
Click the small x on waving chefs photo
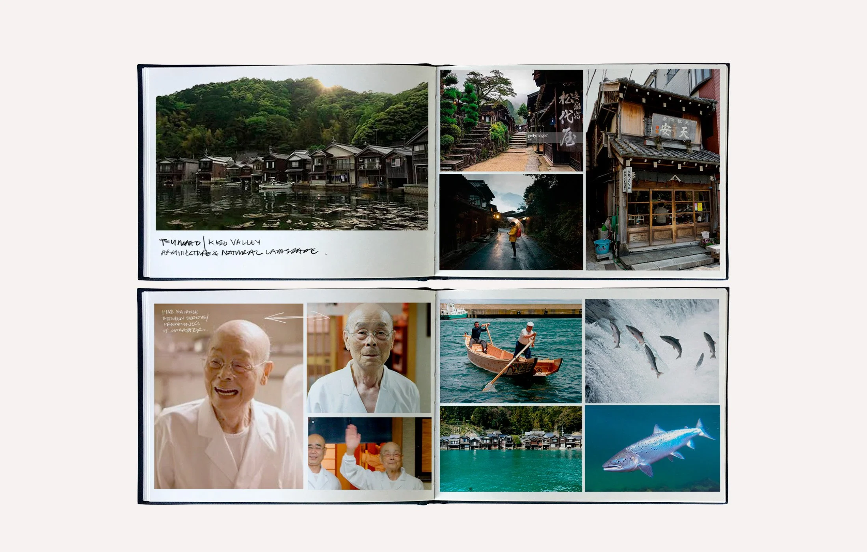pos(313,422)
